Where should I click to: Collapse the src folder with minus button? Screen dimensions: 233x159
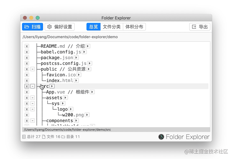click(x=33, y=86)
